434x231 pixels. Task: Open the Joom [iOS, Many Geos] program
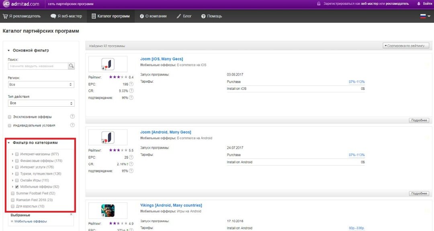pos(162,59)
